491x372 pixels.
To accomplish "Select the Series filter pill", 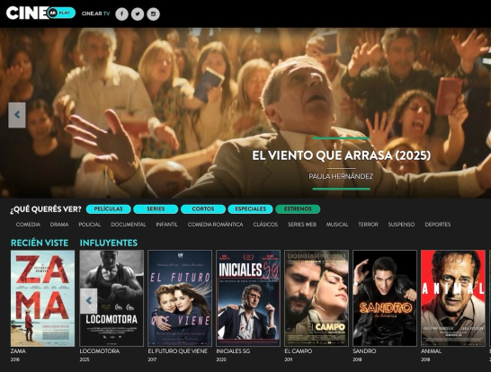I will pos(156,209).
